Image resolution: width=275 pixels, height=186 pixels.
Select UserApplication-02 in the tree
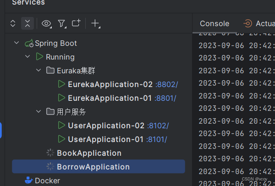pos(106,126)
